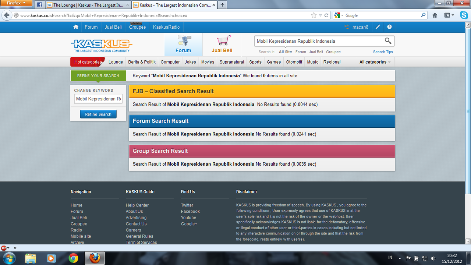Select the Kaskus search results tab
The width and height of the screenshot is (471, 265).
pos(174,5)
